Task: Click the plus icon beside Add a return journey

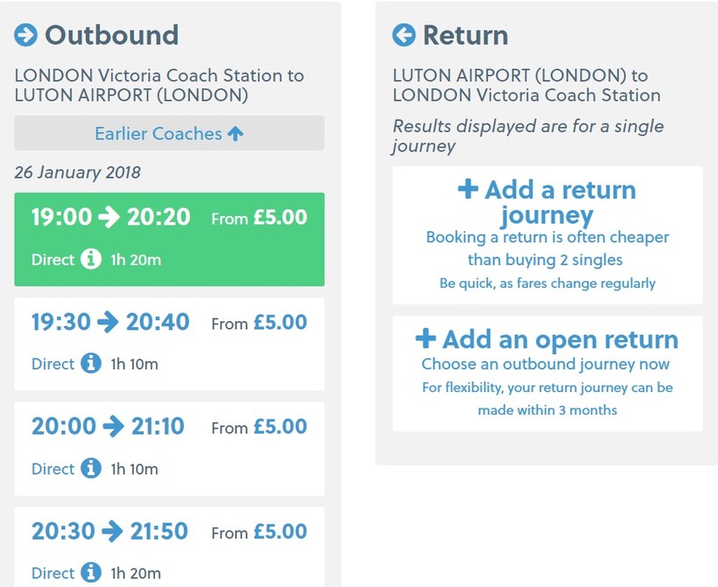Action: 468,189
